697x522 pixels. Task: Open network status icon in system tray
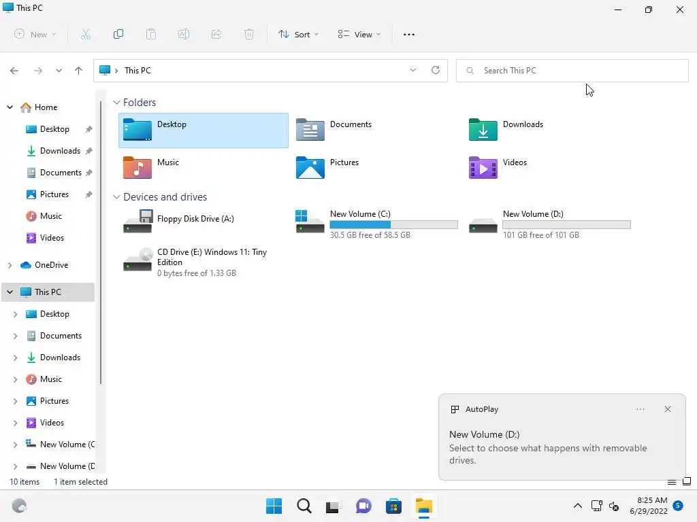tap(596, 506)
